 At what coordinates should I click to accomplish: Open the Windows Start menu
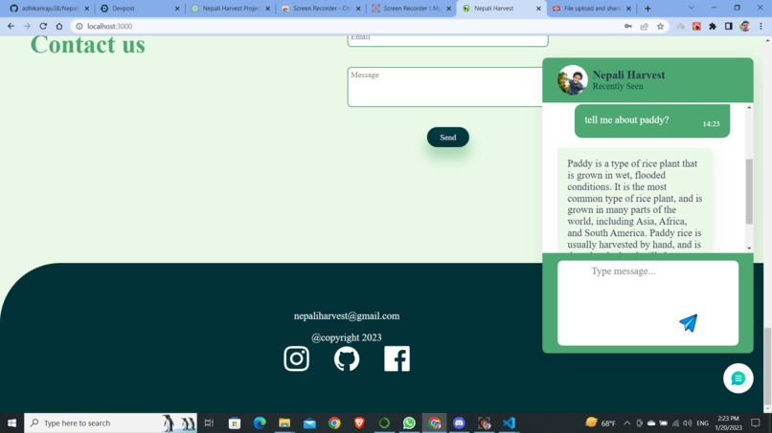pyautogui.click(x=11, y=422)
